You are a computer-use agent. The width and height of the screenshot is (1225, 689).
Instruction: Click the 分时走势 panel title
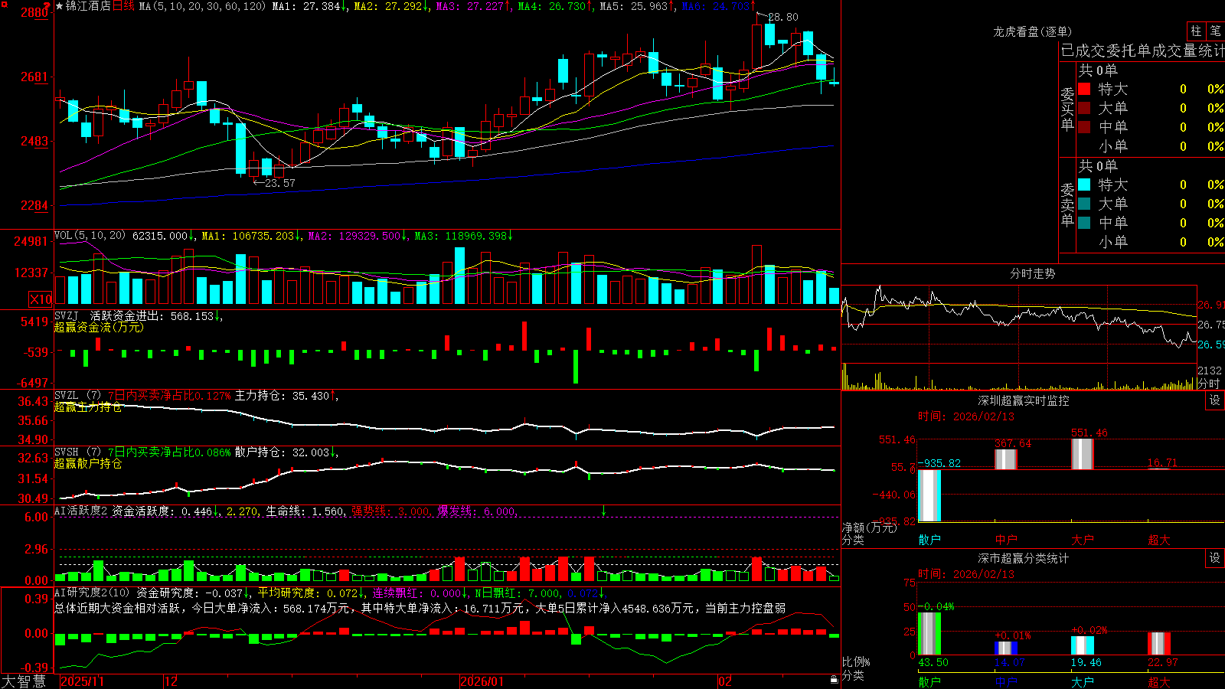(1032, 273)
